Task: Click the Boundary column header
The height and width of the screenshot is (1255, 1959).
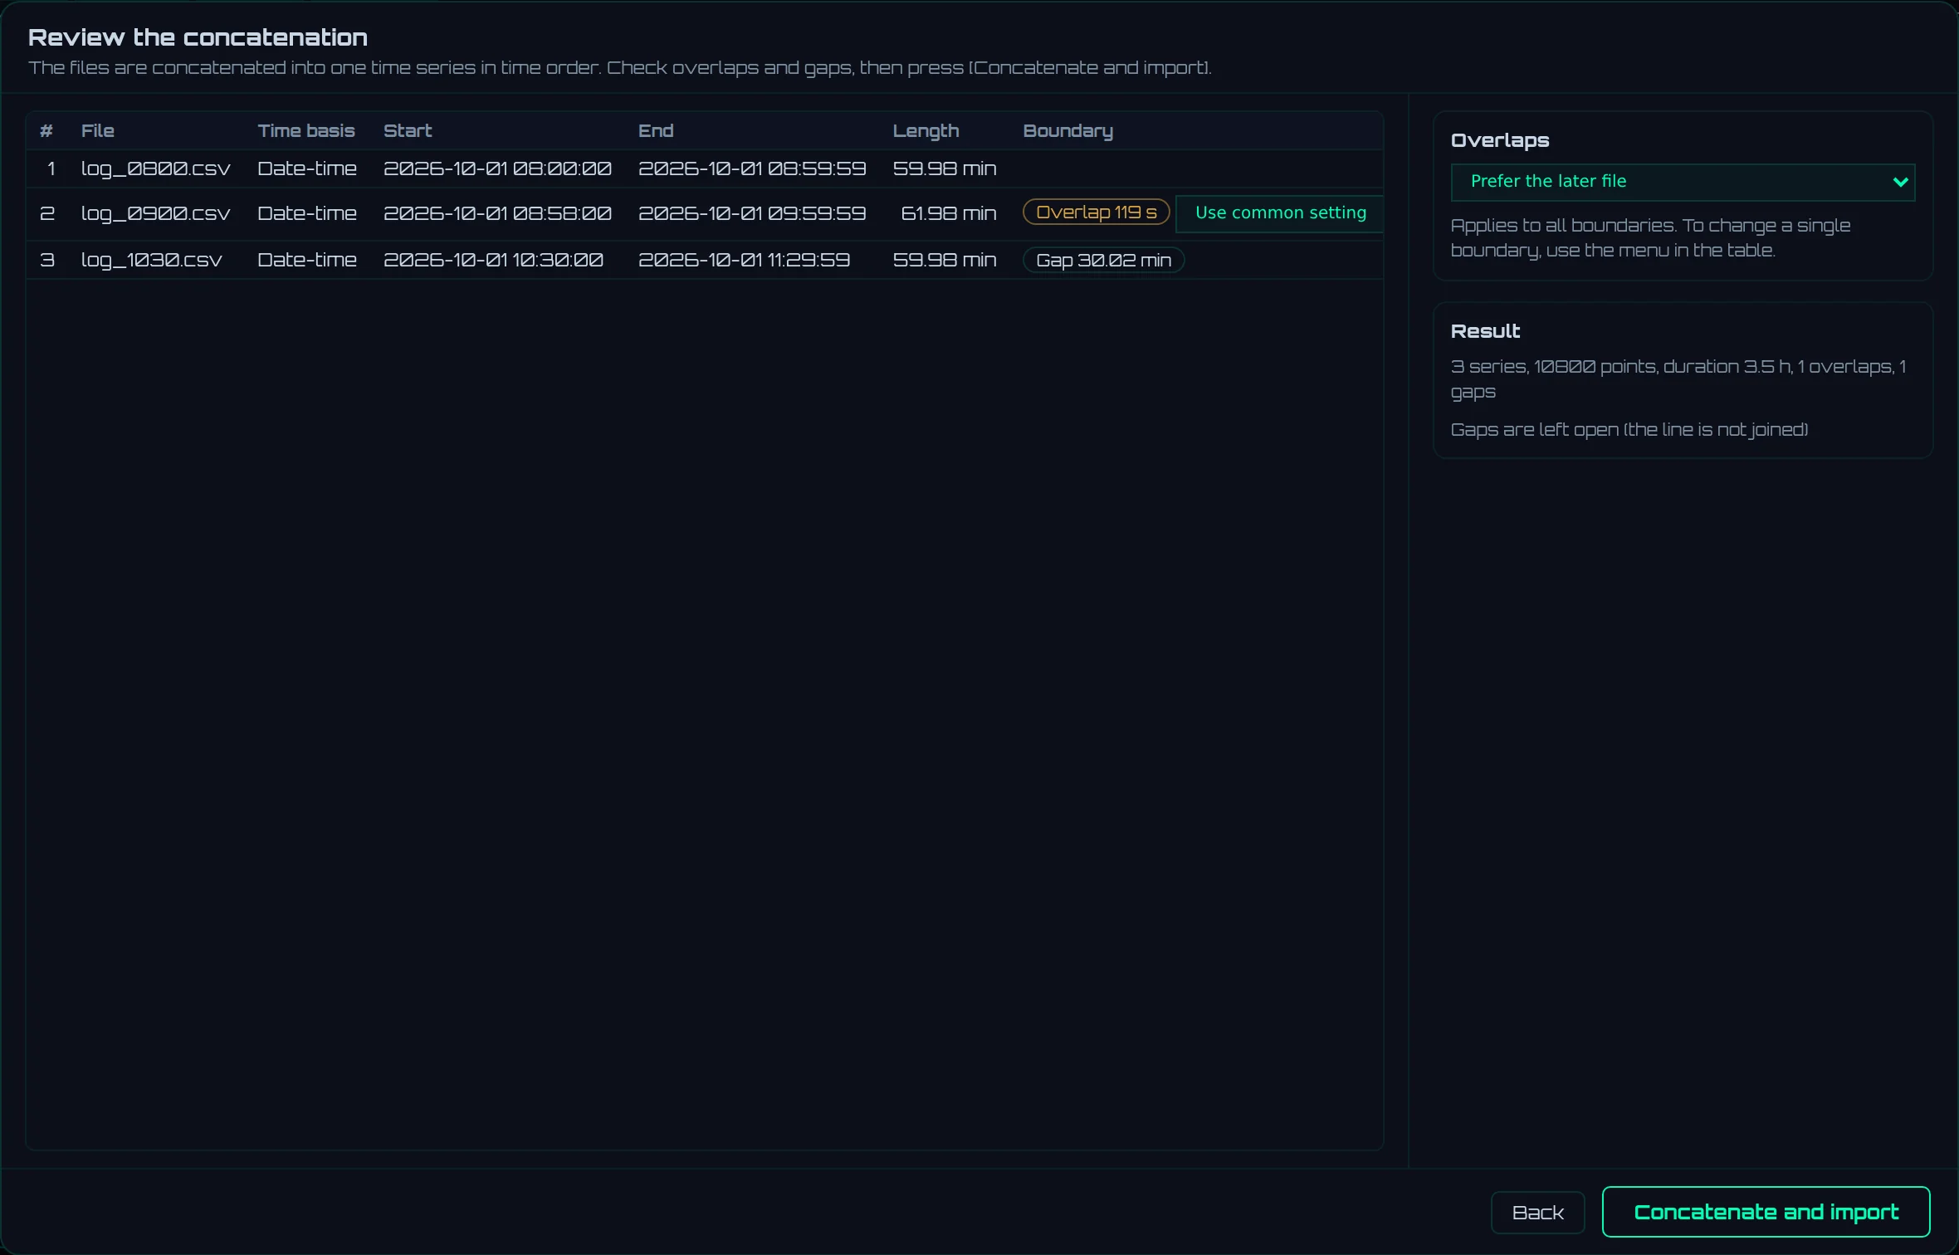Action: click(x=1067, y=131)
